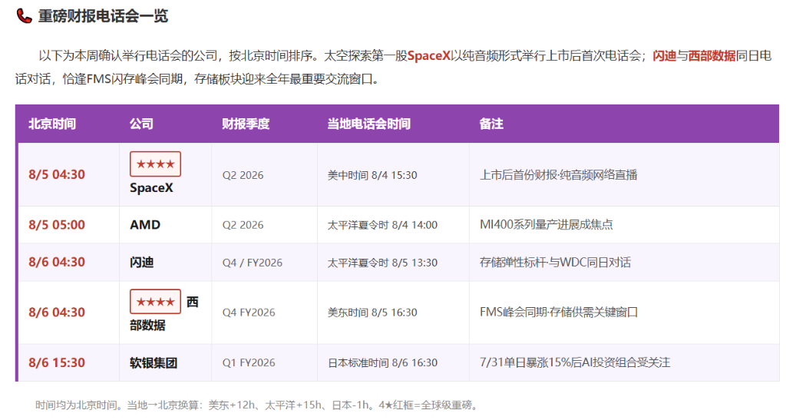
Task: Select the 部数据 text in company cell
Action: (147, 326)
